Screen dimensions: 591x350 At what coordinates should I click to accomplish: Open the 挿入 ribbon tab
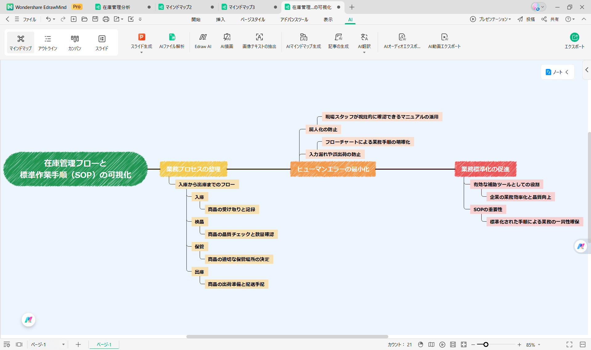point(220,19)
